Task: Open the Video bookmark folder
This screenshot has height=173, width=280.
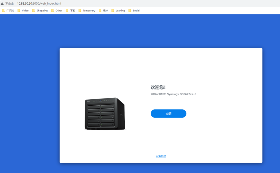Action: pyautogui.click(x=23, y=11)
